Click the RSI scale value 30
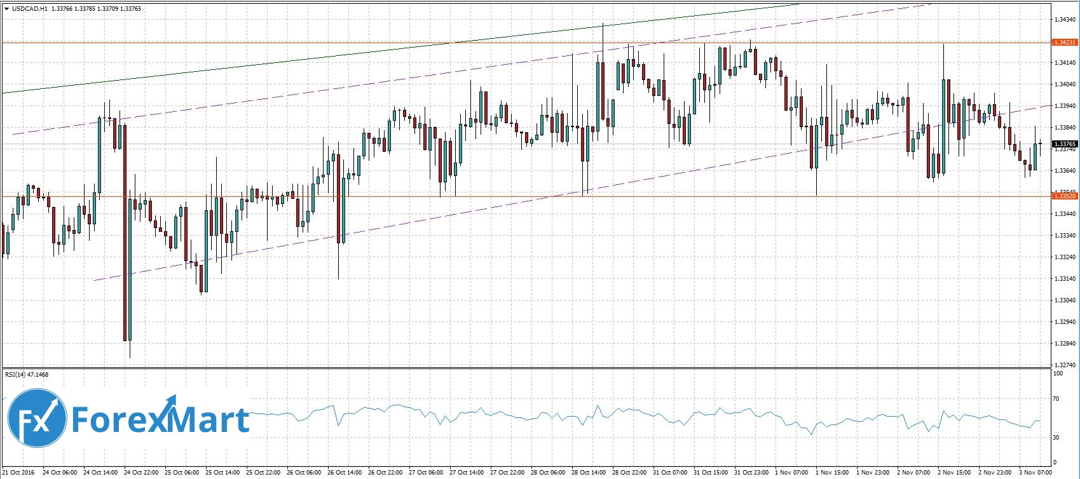Image resolution: width=1080 pixels, height=479 pixels. click(x=1057, y=438)
